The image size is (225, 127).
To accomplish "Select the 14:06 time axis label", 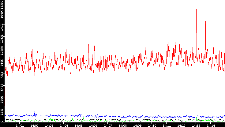I will point(93,126).
